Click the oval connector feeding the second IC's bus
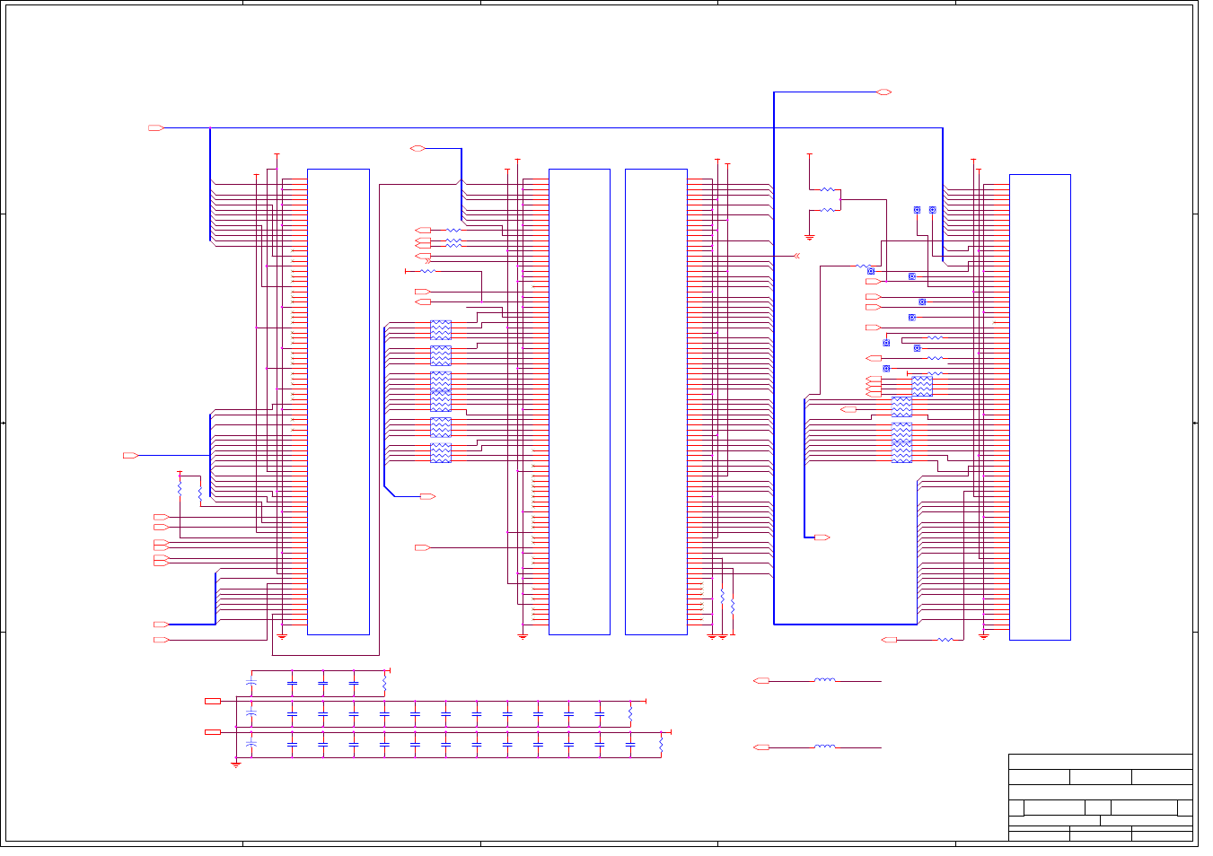Screen dimensions: 1213x856 point(418,148)
